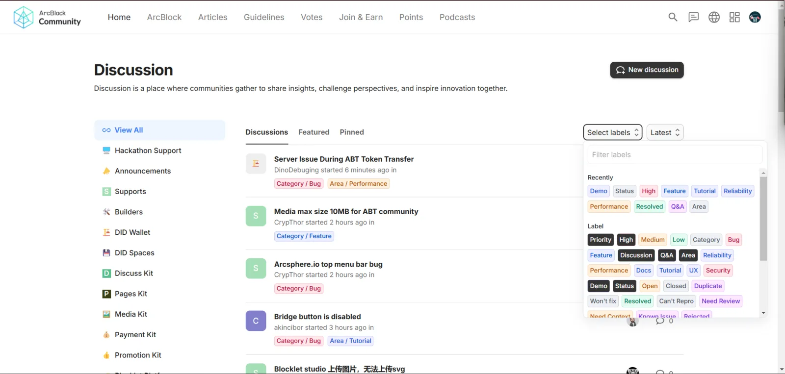785x374 pixels.
Task: Click the View All infinity icon
Action: click(106, 130)
